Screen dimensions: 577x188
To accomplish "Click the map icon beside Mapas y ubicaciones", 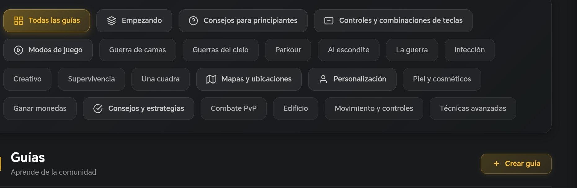I will [x=211, y=79].
